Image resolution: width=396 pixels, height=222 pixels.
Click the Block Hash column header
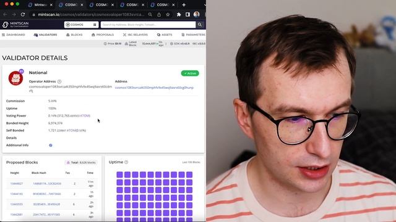39,173
